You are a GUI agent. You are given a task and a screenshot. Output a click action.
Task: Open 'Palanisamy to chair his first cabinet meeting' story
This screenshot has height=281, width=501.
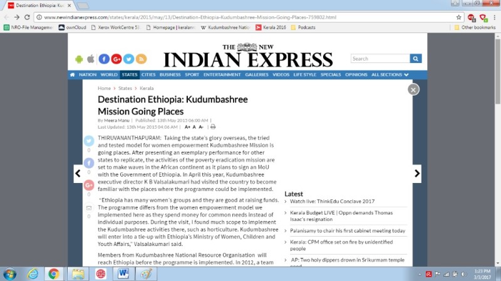348,230
